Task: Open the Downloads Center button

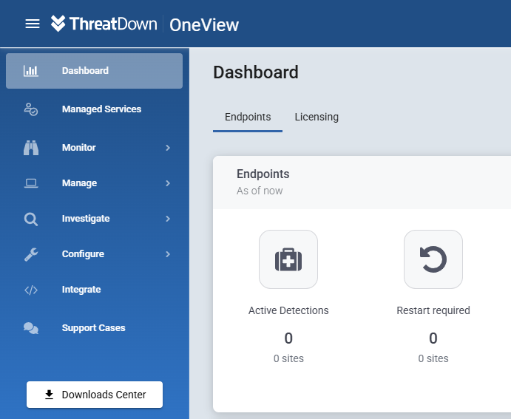Action: tap(95, 395)
